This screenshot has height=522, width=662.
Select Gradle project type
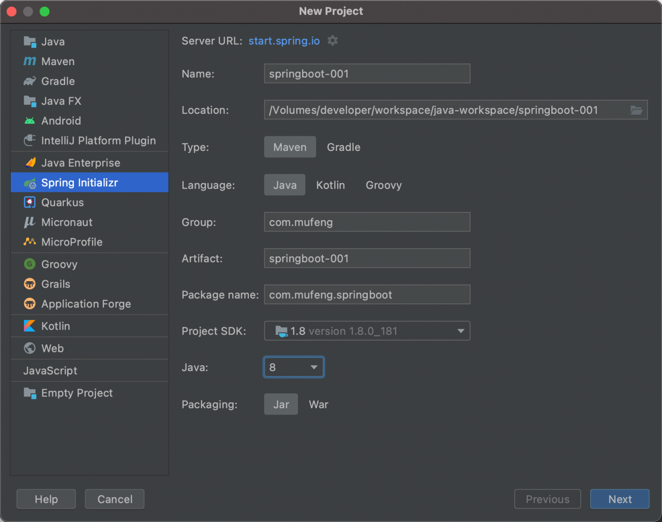(344, 147)
